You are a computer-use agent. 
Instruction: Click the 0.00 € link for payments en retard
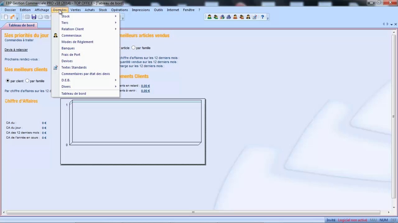coord(145,86)
